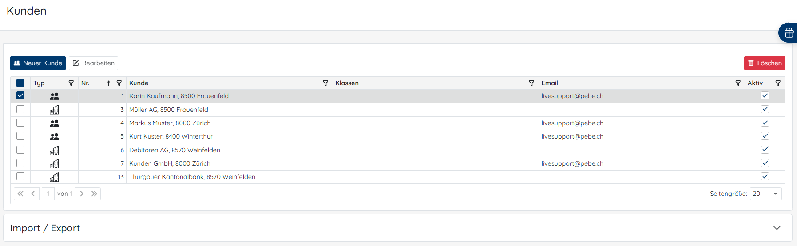
Task: Click sort arrow in Nr. column
Action: [108, 83]
